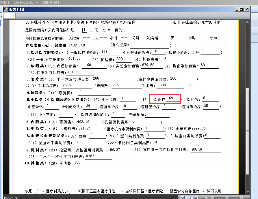
Task: Select the page-width lines view icon
Action: (x=195, y=198)
